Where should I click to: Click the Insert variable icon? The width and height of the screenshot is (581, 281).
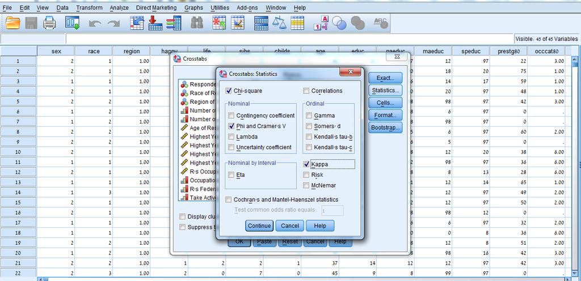(238, 23)
